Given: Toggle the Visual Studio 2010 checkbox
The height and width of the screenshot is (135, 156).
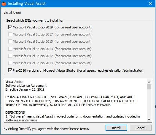Looking at the screenshot, I should (10, 63).
